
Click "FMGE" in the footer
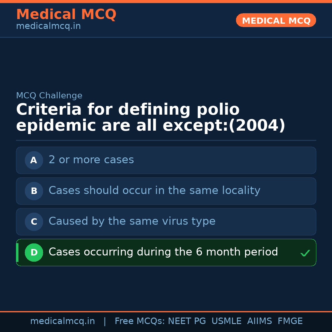tap(290, 321)
